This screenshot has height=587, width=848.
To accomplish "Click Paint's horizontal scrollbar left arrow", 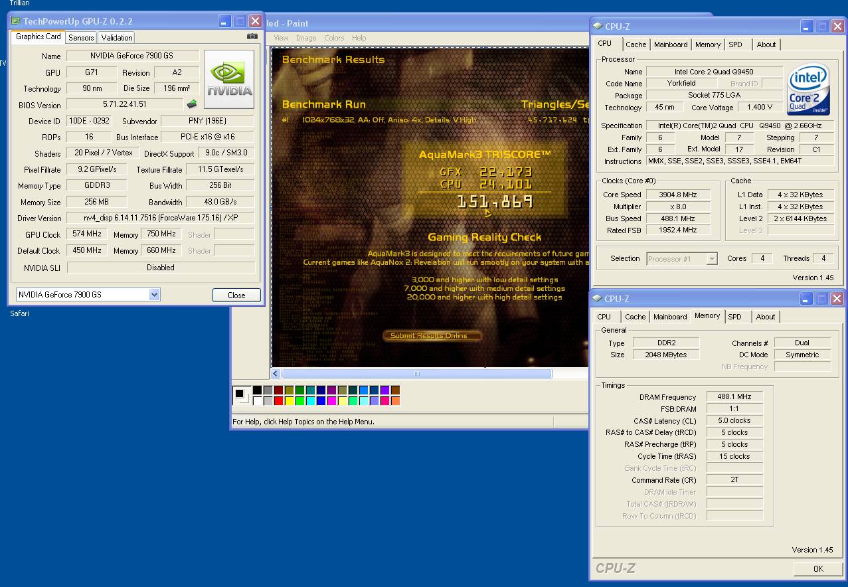I will (x=276, y=374).
